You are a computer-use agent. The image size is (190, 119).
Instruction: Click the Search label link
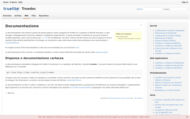(x=139, y=9)
